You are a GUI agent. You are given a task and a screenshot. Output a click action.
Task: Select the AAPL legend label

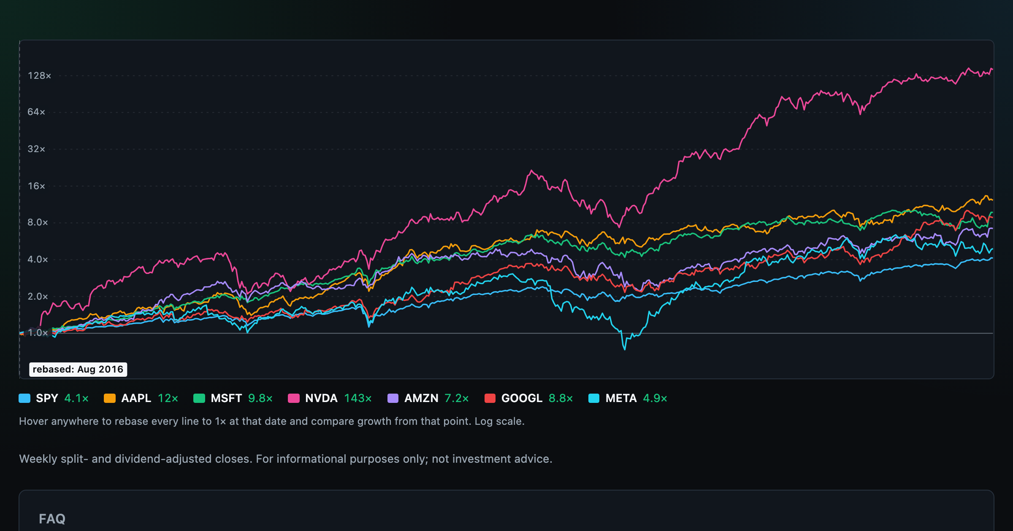[x=136, y=398]
